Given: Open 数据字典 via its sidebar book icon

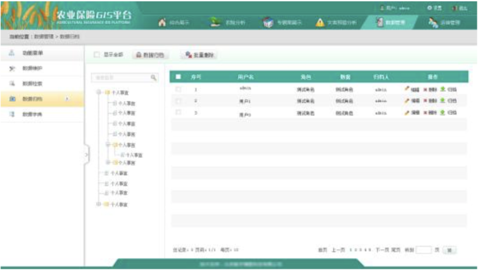Looking at the screenshot, I should (12, 114).
